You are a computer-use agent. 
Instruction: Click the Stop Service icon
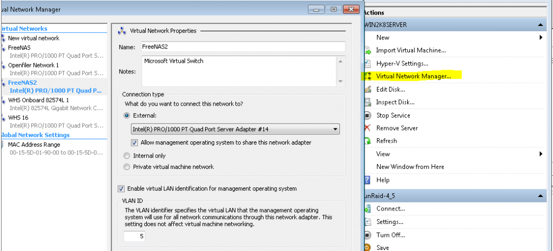(x=367, y=116)
